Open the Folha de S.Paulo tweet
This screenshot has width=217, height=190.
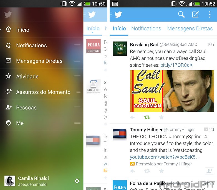163,184
